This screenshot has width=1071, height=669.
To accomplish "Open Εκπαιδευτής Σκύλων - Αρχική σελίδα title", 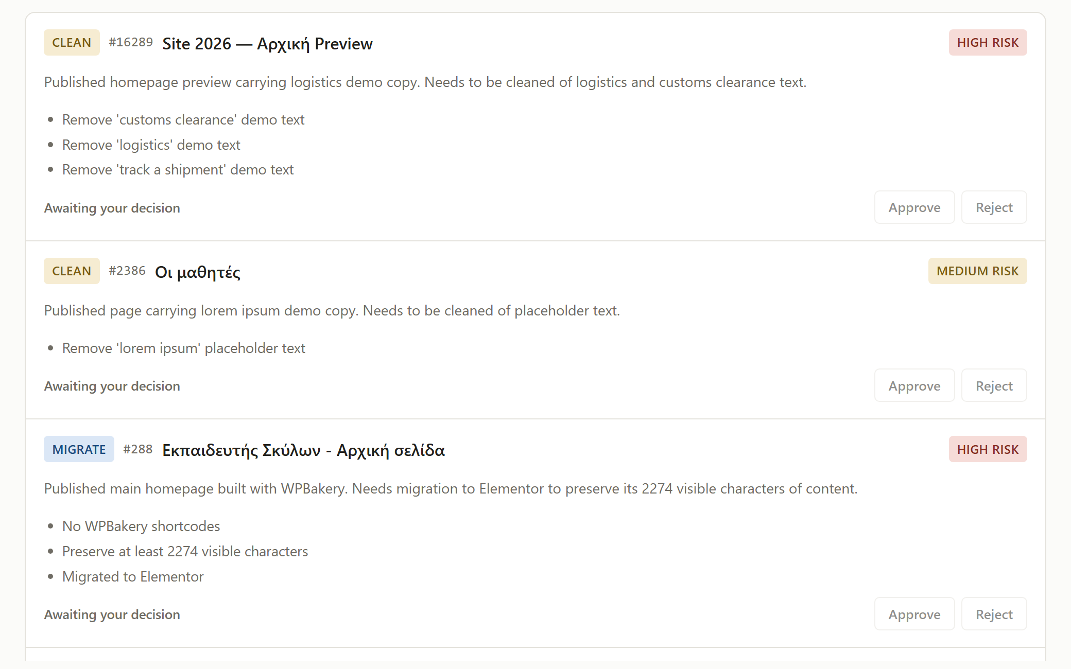I will tap(303, 450).
